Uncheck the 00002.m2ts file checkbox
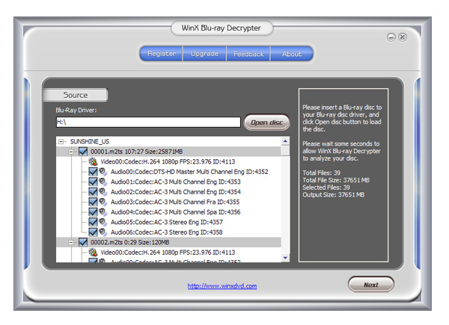This screenshot has height=325, width=449. click(83, 242)
